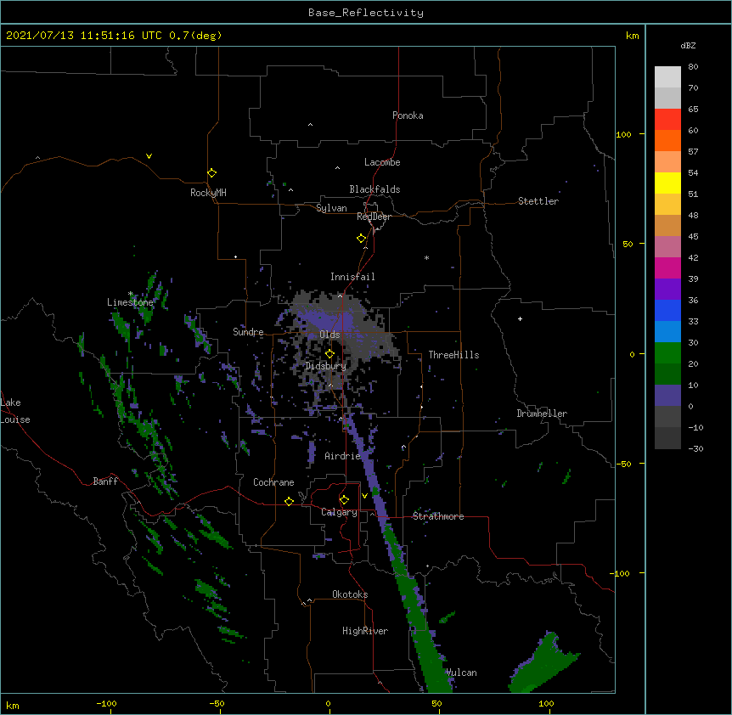Click the Okotoks label
This screenshot has height=715, width=732.
[350, 594]
